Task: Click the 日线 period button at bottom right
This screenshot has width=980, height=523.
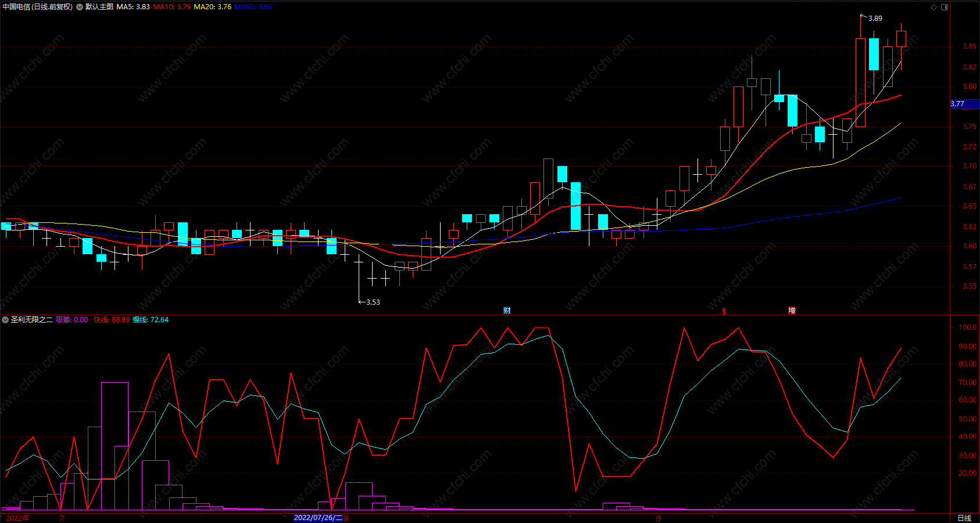Action: click(964, 518)
